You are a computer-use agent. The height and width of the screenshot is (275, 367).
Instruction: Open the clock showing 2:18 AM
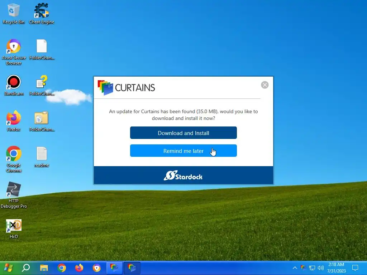[336, 268]
